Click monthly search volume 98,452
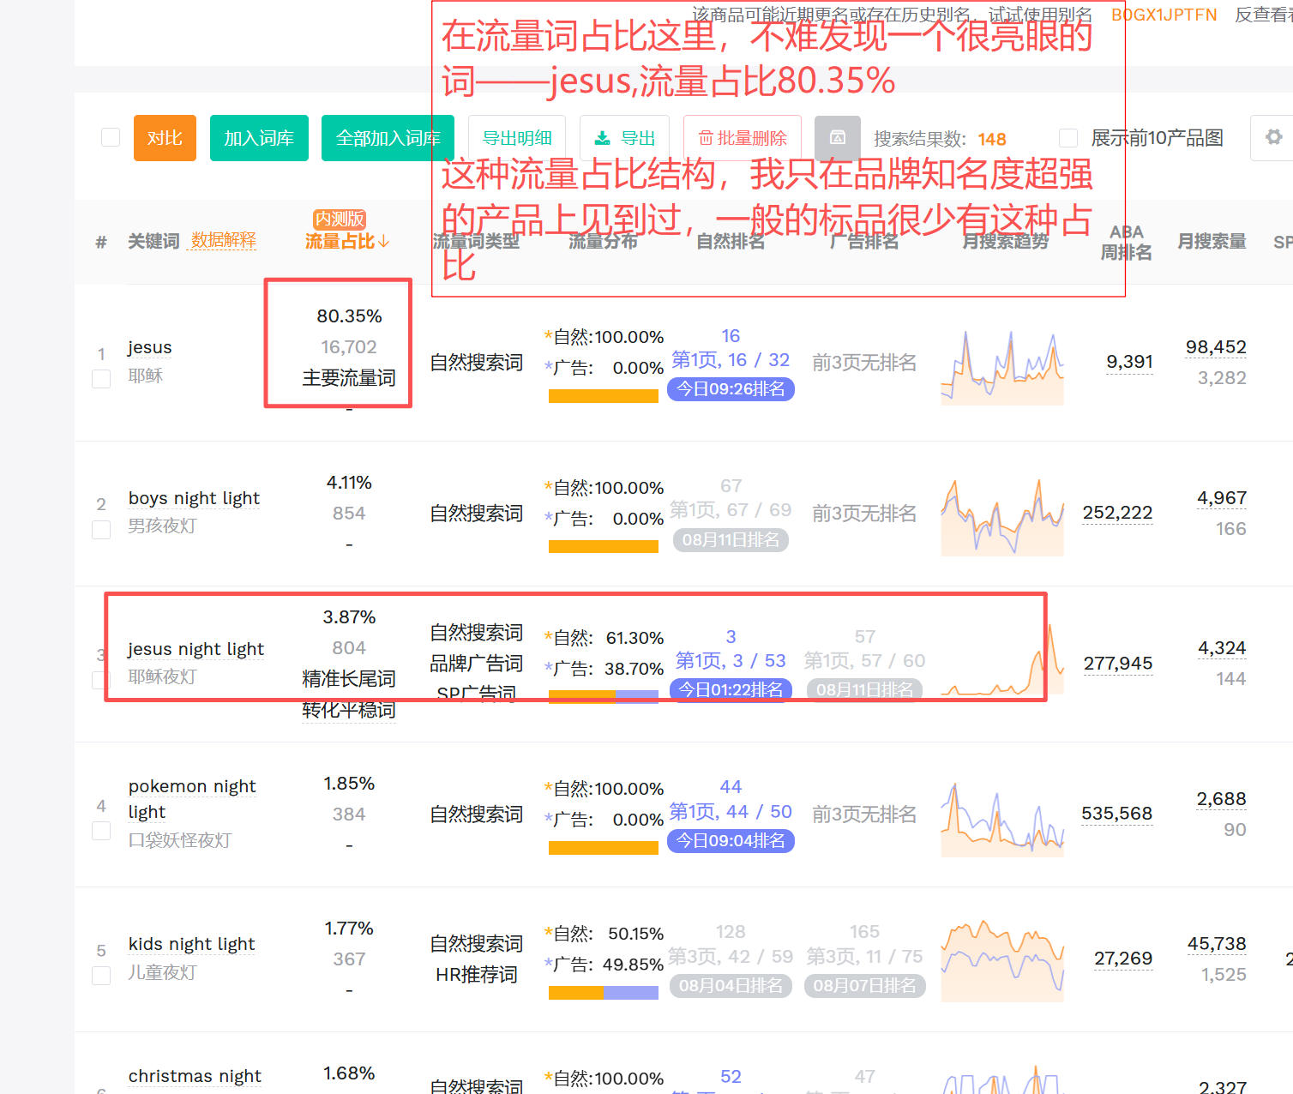The image size is (1293, 1094). pyautogui.click(x=1216, y=347)
